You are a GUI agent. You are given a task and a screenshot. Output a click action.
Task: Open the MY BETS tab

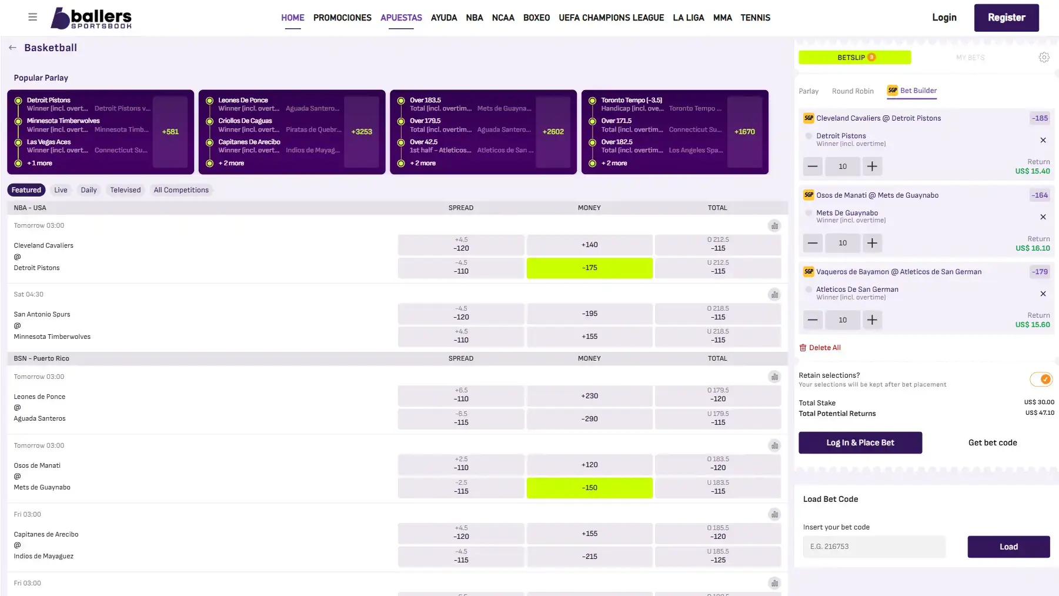click(970, 58)
